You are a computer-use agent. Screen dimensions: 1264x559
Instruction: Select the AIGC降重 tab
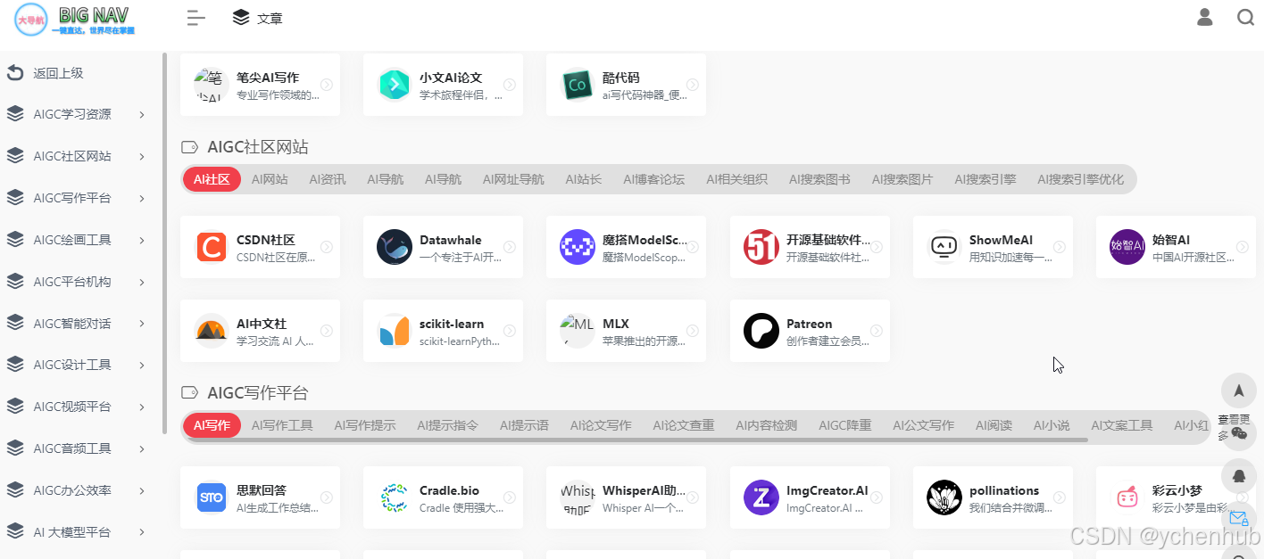844,425
